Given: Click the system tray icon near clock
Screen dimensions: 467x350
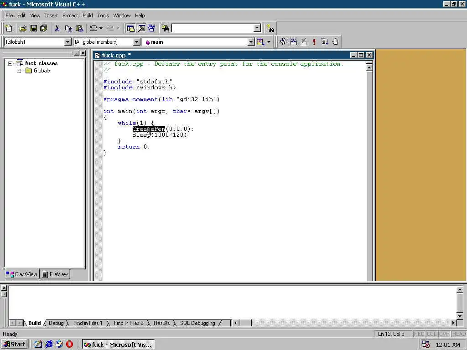Looking at the screenshot, I should click(425, 345).
